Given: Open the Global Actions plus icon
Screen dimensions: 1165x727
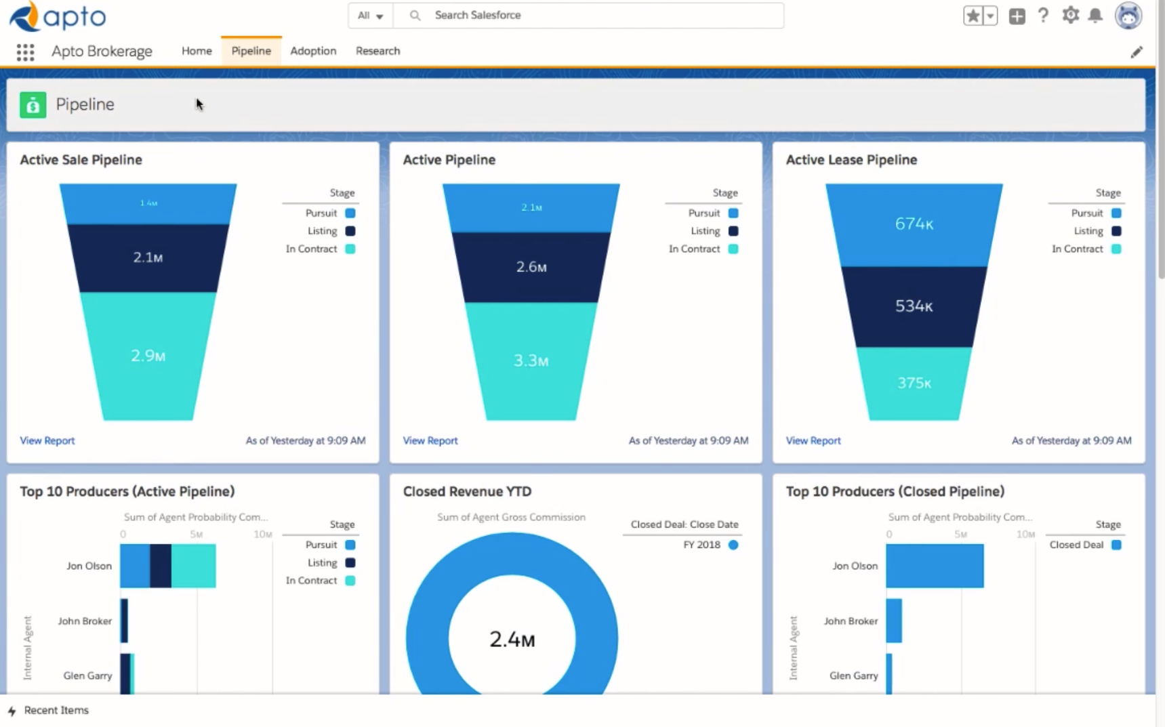Looking at the screenshot, I should pos(1017,16).
